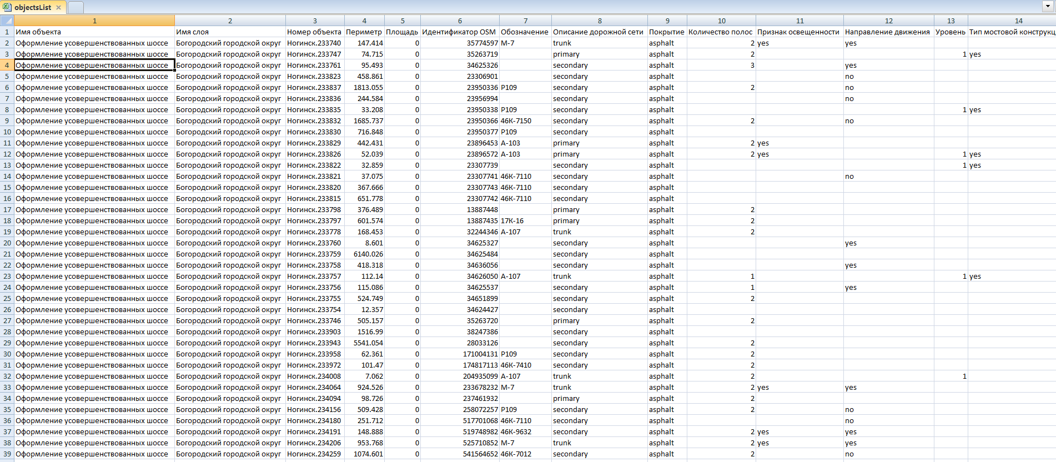Select row header 39
Viewport: 1056px width, 462px height.
coord(7,454)
